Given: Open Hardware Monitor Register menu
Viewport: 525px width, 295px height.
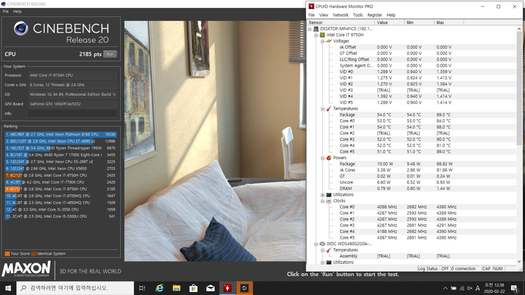Looking at the screenshot, I should 374,15.
